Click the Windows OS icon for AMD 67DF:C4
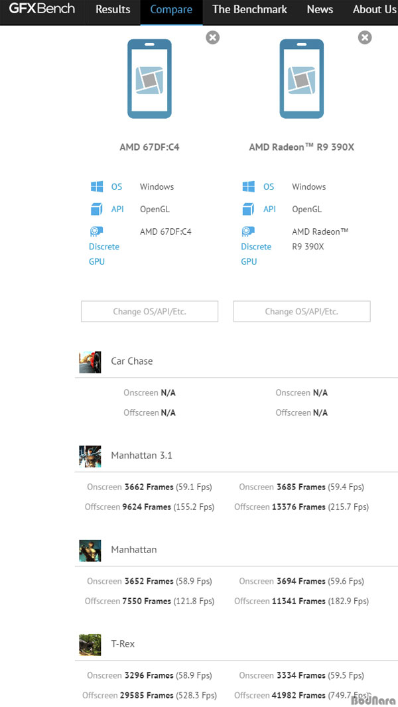 (x=97, y=186)
